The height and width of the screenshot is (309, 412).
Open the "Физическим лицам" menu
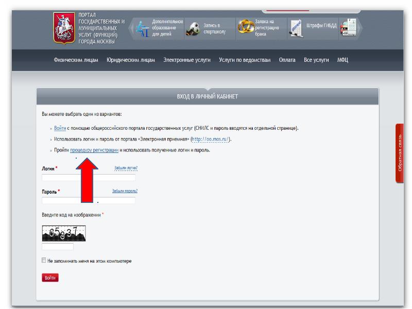pos(76,60)
